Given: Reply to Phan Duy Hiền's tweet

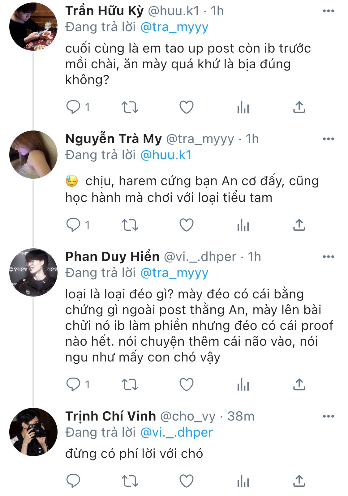Looking at the screenshot, I should (x=73, y=384).
